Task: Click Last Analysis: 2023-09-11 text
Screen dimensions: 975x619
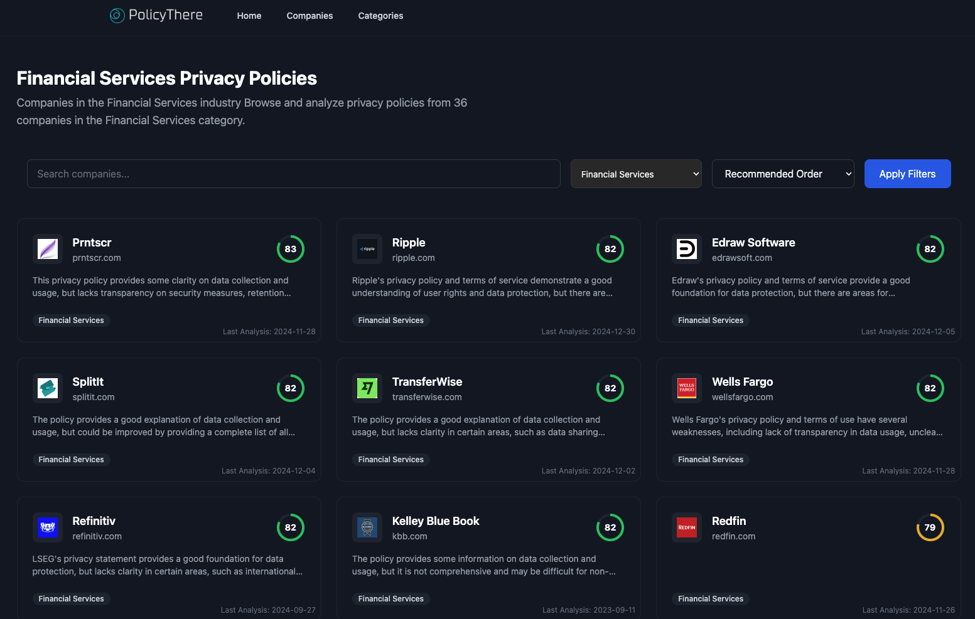Action: click(x=589, y=610)
